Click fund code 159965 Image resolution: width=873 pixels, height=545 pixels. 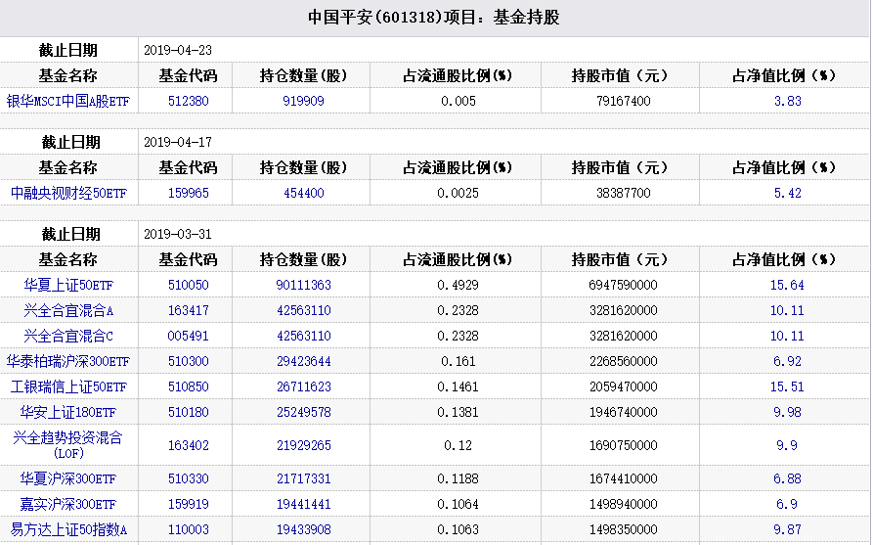pyautogui.click(x=188, y=194)
